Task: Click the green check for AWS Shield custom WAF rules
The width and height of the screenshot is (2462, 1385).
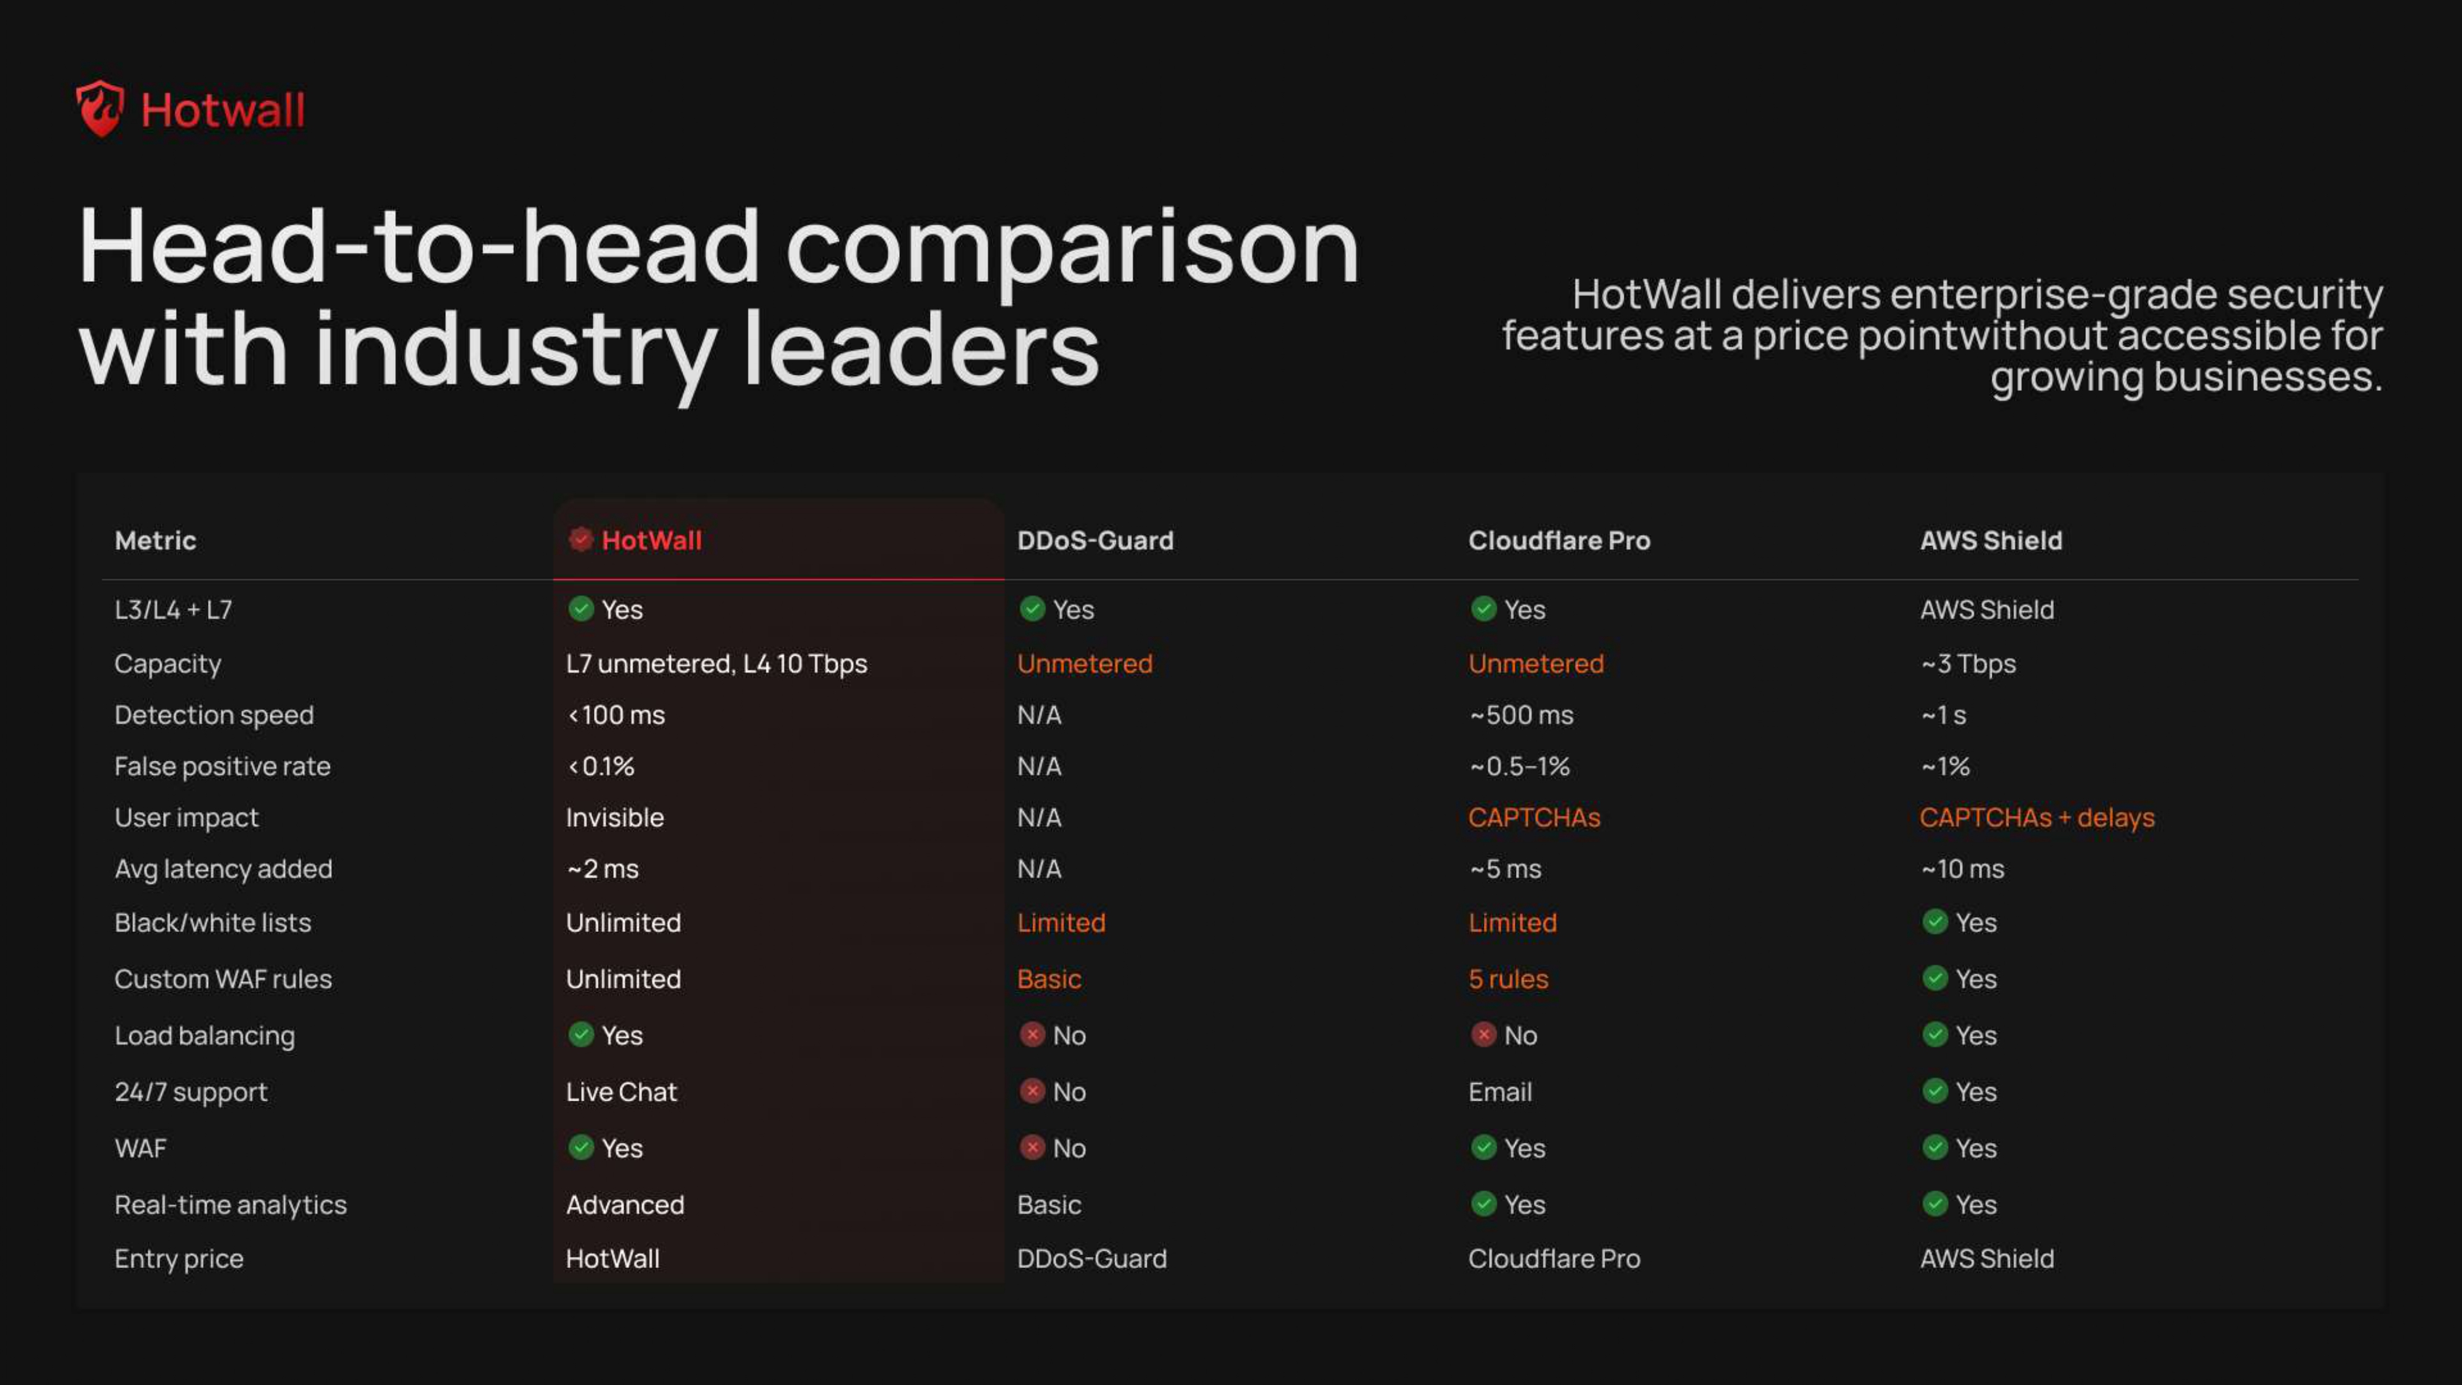Action: (1935, 979)
